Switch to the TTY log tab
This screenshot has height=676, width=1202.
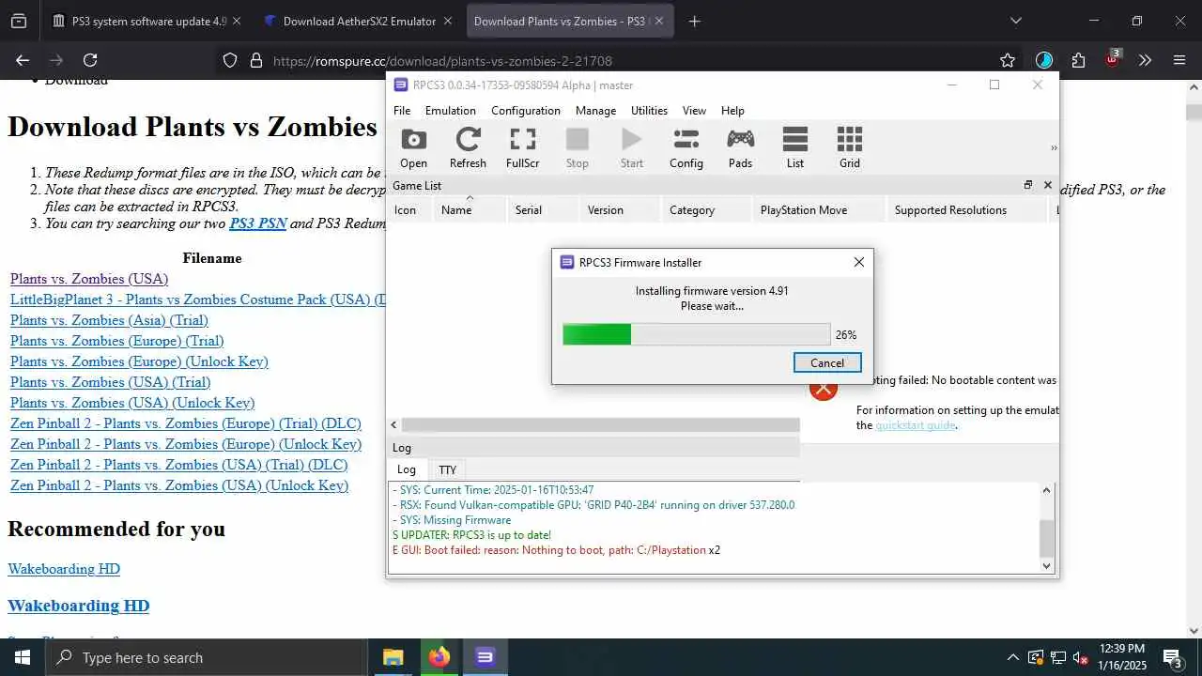(x=447, y=469)
